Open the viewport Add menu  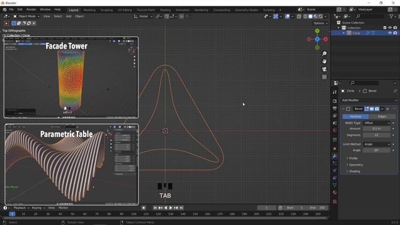[x=69, y=16]
